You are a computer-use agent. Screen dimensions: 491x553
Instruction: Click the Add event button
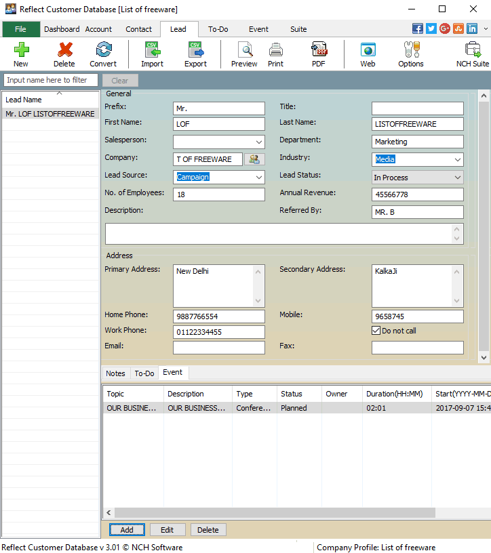(x=127, y=530)
